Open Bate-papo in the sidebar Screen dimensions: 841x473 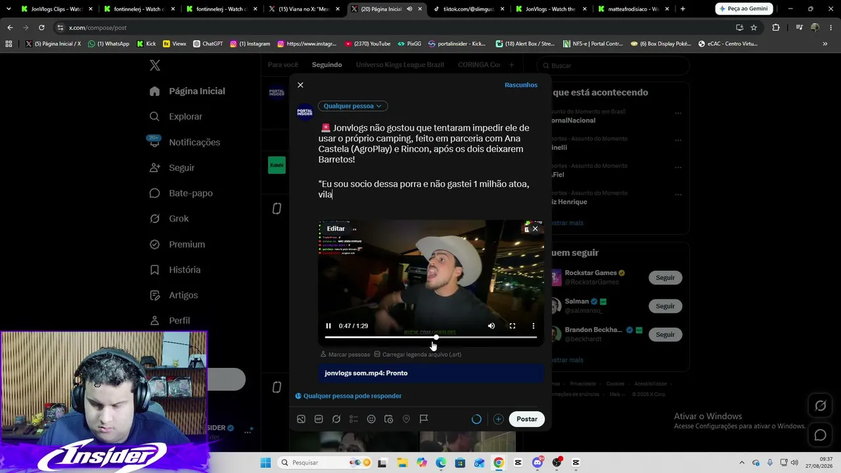(181, 193)
